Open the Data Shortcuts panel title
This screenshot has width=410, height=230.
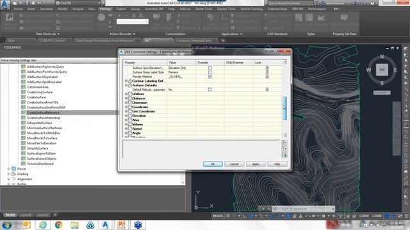[47, 34]
